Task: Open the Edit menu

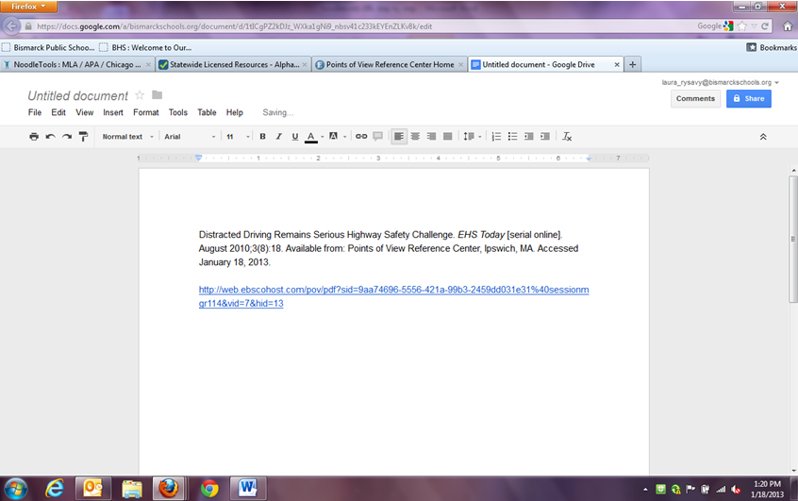Action: coord(58,112)
